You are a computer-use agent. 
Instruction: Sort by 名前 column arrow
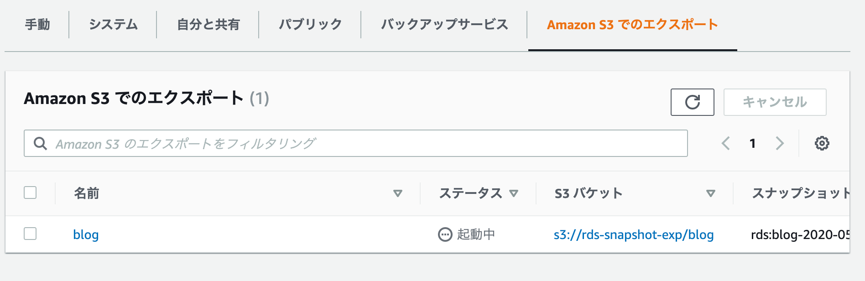(x=398, y=193)
